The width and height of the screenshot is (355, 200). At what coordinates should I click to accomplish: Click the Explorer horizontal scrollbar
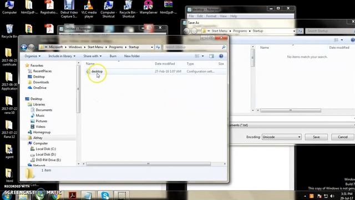[x=148, y=164]
